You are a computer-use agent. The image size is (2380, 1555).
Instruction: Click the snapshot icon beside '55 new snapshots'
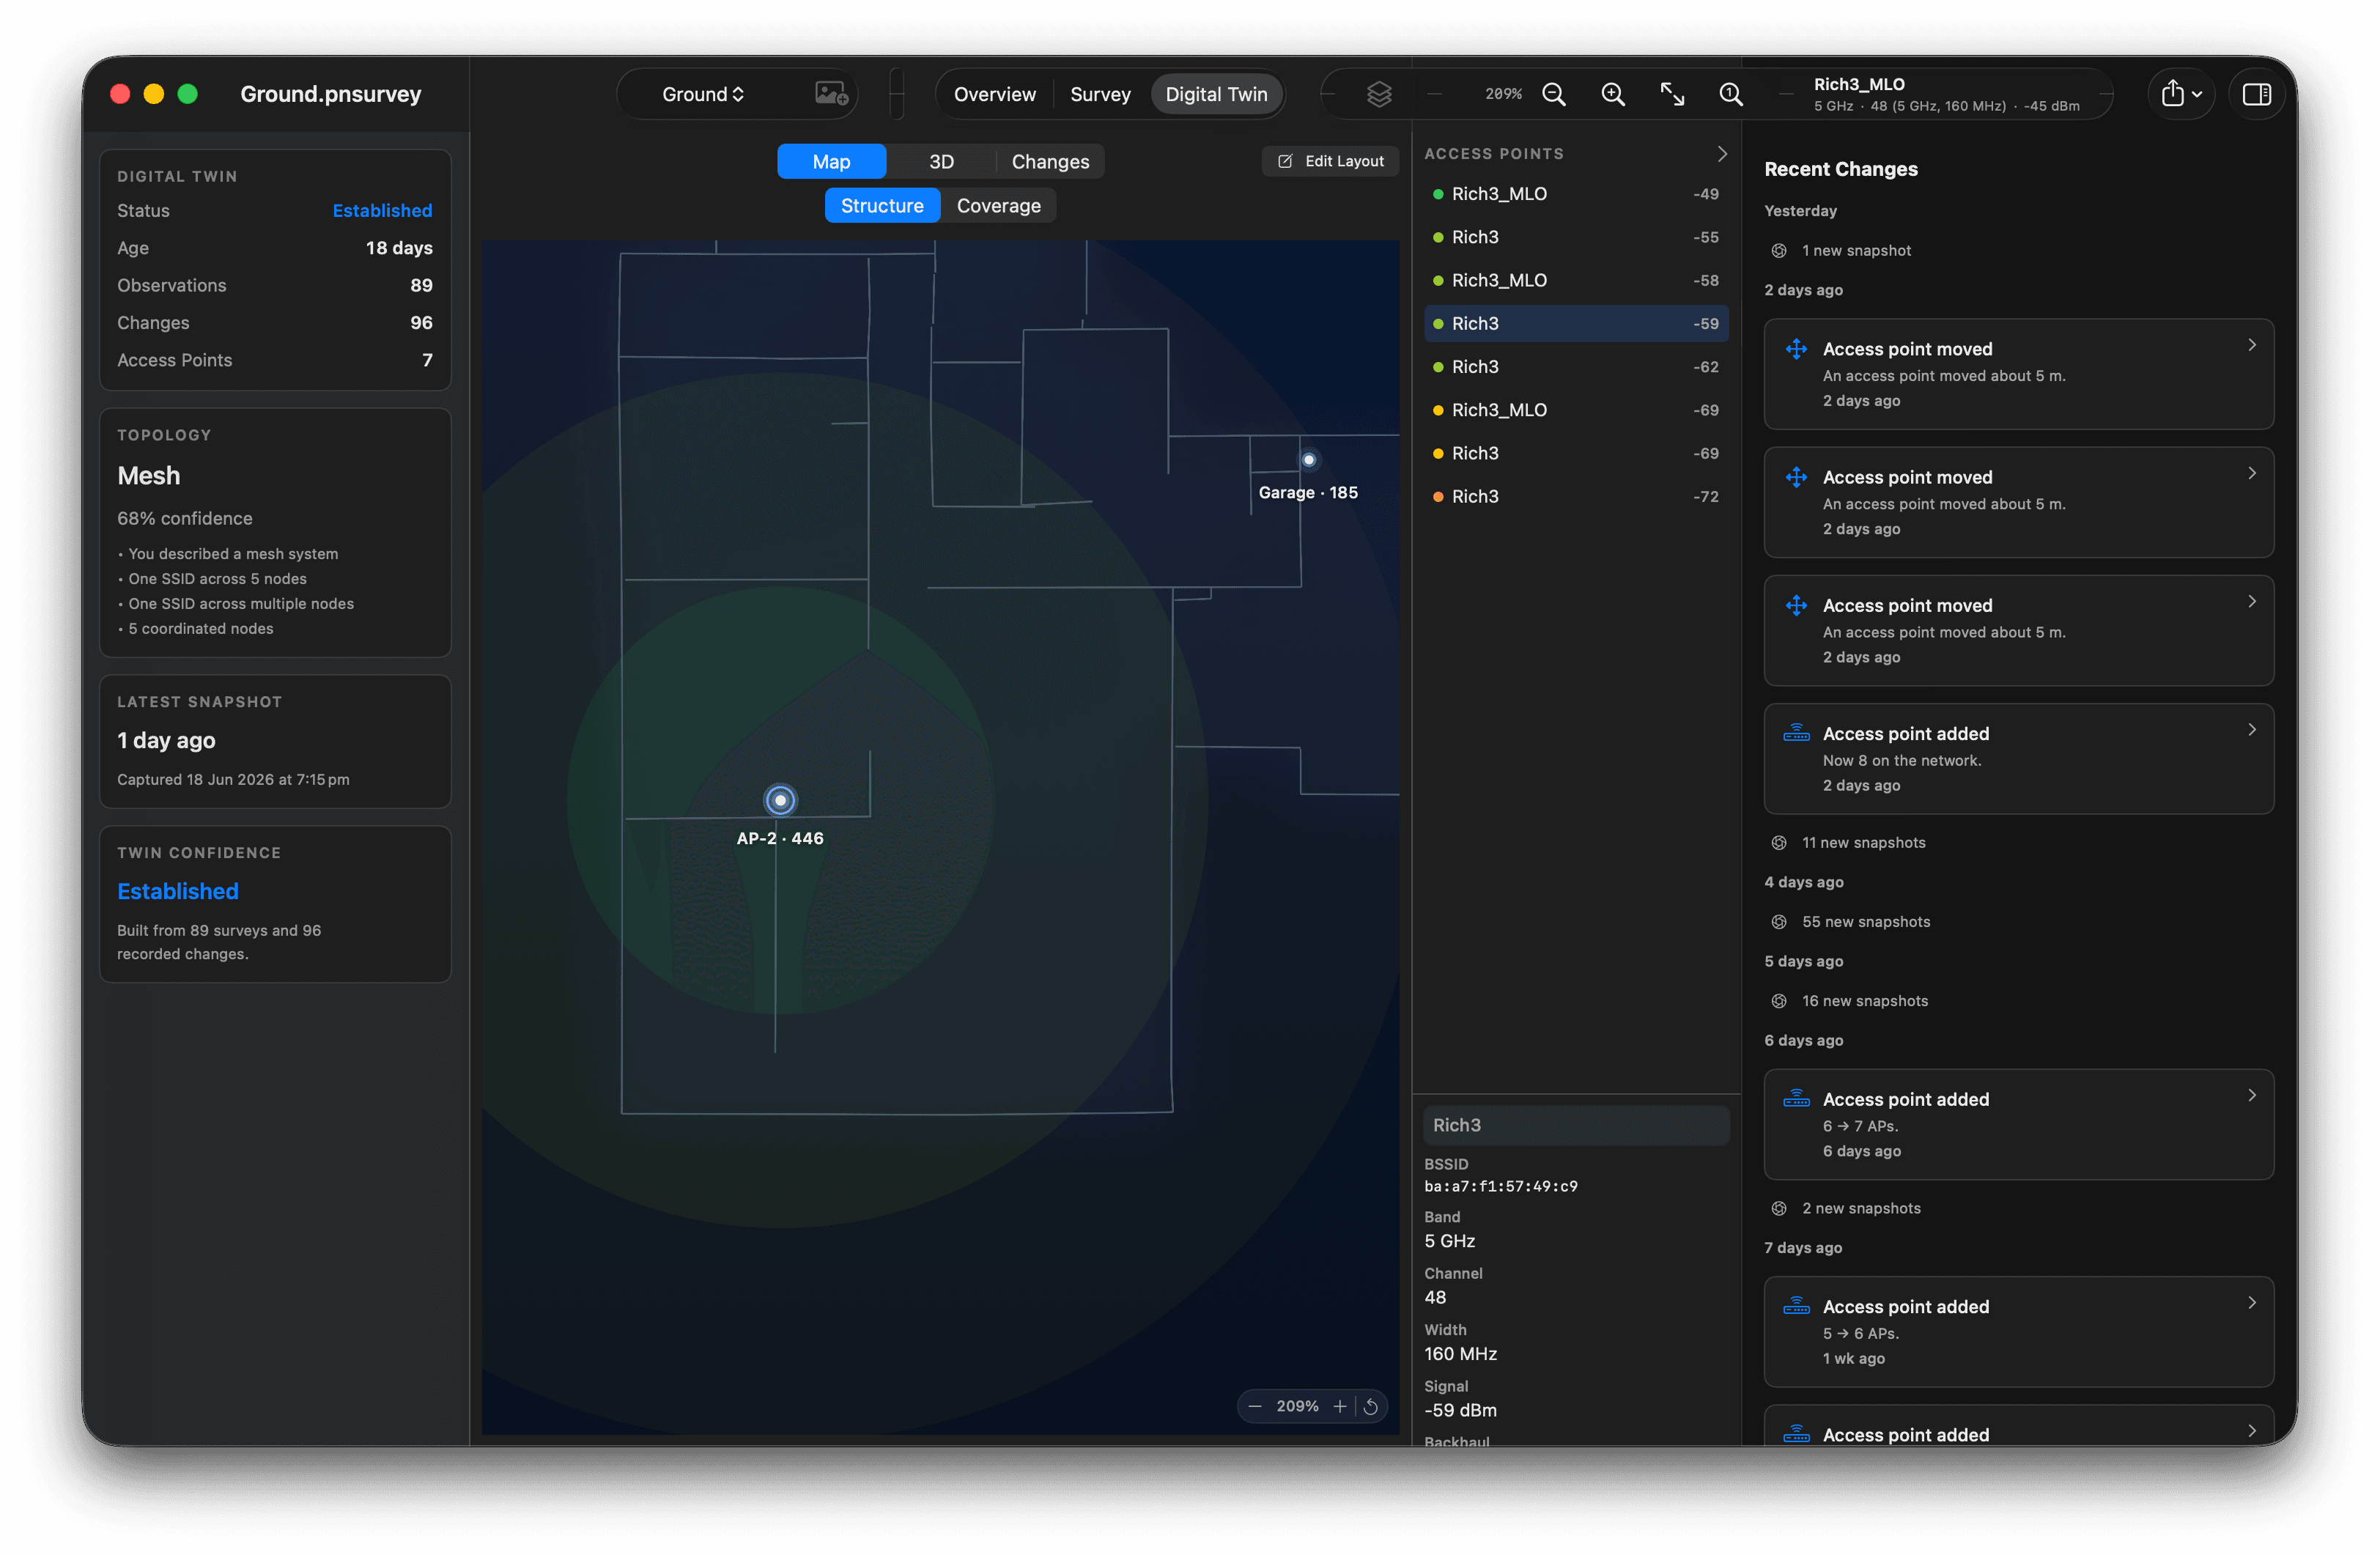click(x=1779, y=922)
